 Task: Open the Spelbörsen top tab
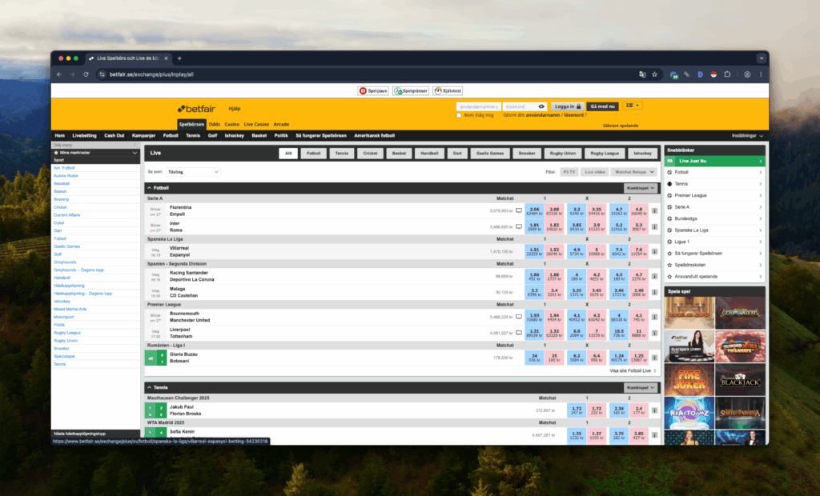pyautogui.click(x=191, y=124)
